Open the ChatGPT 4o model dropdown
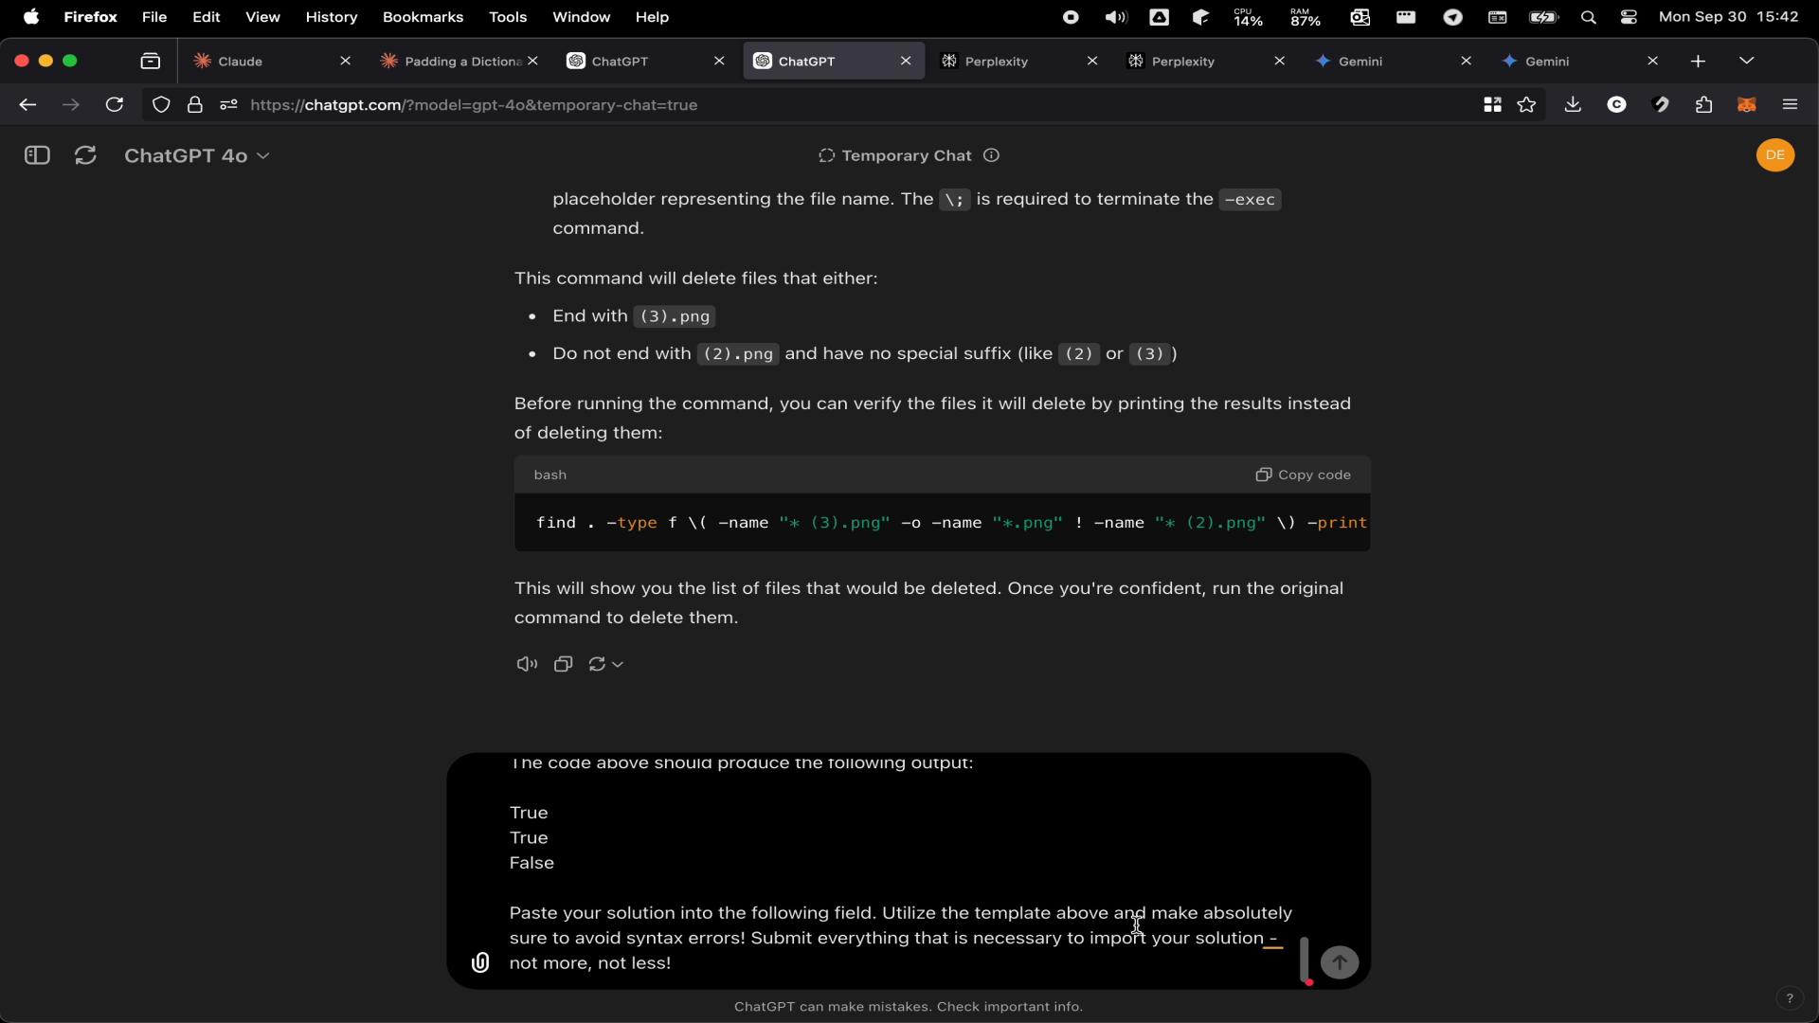Image resolution: width=1819 pixels, height=1023 pixels. (197, 155)
